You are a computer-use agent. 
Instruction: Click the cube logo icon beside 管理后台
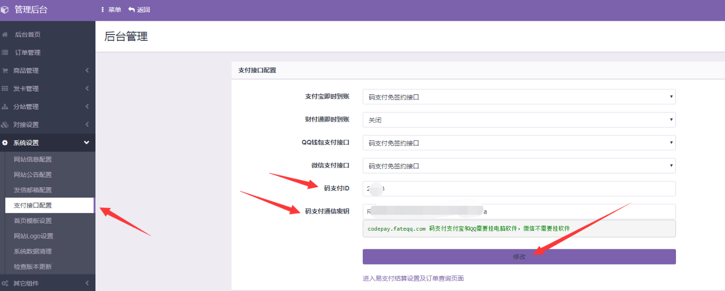tap(5, 10)
